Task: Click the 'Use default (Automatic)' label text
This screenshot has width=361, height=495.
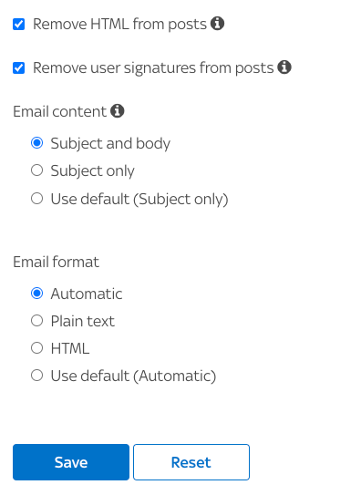Action: [x=133, y=376]
